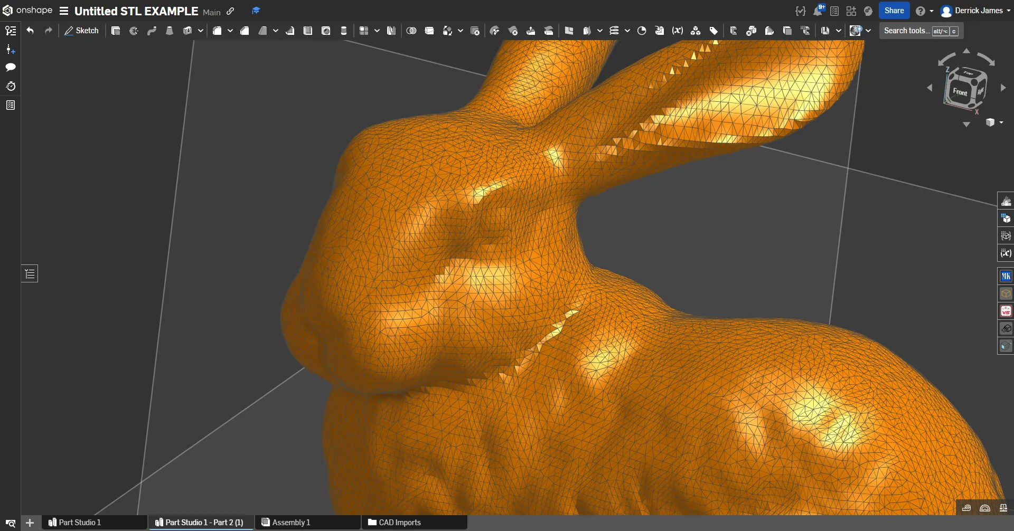Viewport: 1014px width, 531px height.
Task: Select the Chamfer tool
Action: coord(245,31)
